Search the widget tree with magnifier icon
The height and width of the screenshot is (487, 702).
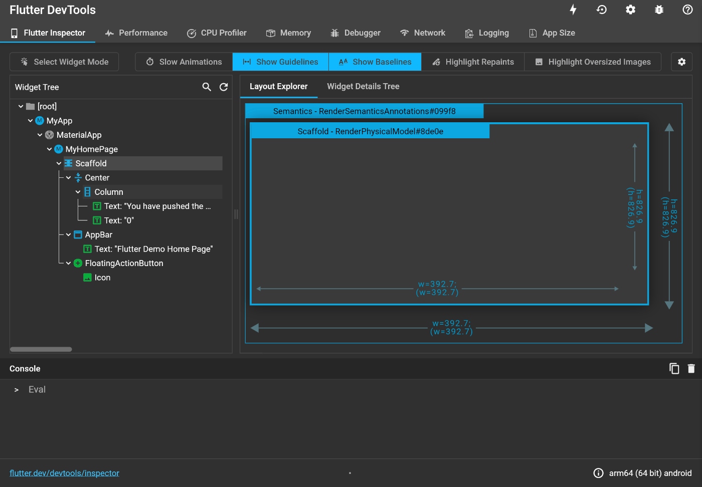[x=207, y=87]
